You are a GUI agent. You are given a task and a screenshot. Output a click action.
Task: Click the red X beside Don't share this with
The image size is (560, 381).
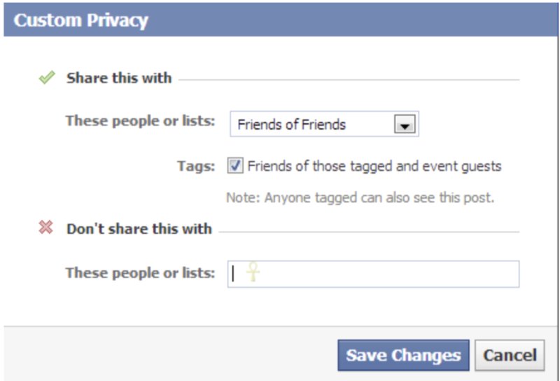pos(46,228)
